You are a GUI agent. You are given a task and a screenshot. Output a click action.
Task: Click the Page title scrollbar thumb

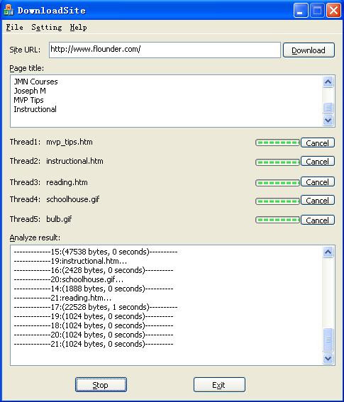[328, 108]
